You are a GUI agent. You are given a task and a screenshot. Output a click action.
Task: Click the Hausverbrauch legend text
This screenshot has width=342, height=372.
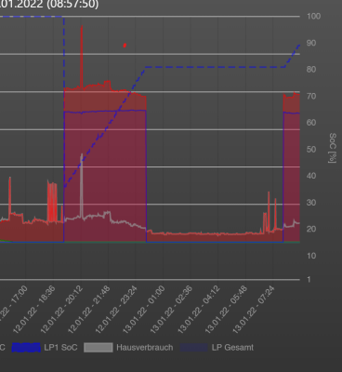[145, 348]
